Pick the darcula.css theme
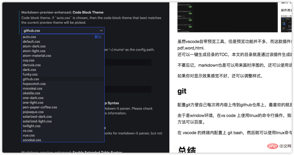 [32, 65]
